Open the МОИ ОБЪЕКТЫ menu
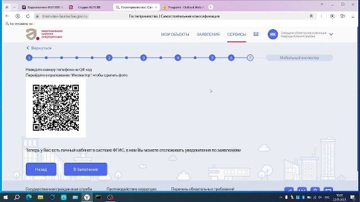The image size is (360, 202). coord(175,34)
